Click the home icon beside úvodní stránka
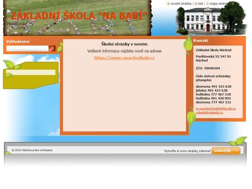Viewport: 252px width, 189px height. 168,3
